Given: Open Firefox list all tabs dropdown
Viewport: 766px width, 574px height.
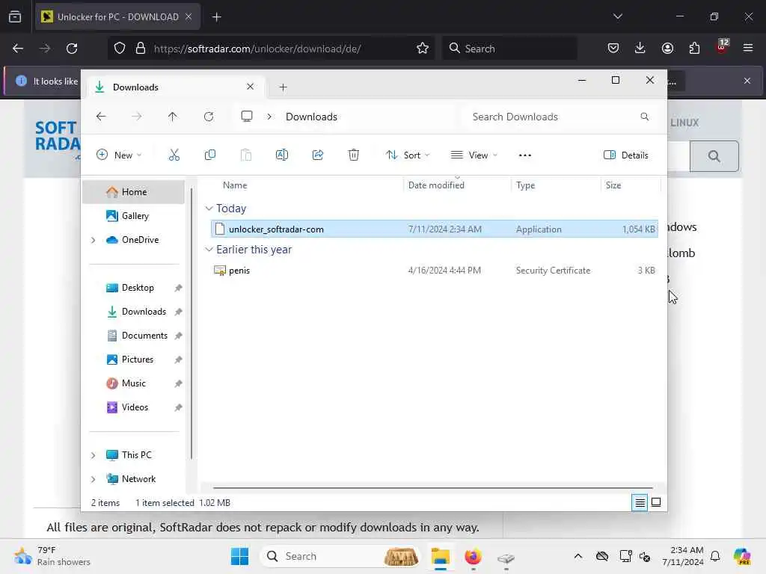Looking at the screenshot, I should (x=617, y=16).
